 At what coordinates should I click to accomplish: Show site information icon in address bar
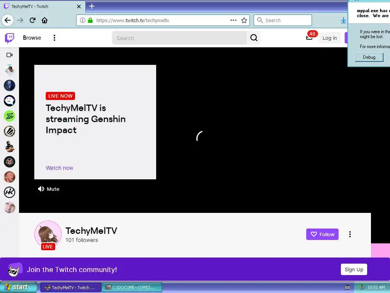83,20
